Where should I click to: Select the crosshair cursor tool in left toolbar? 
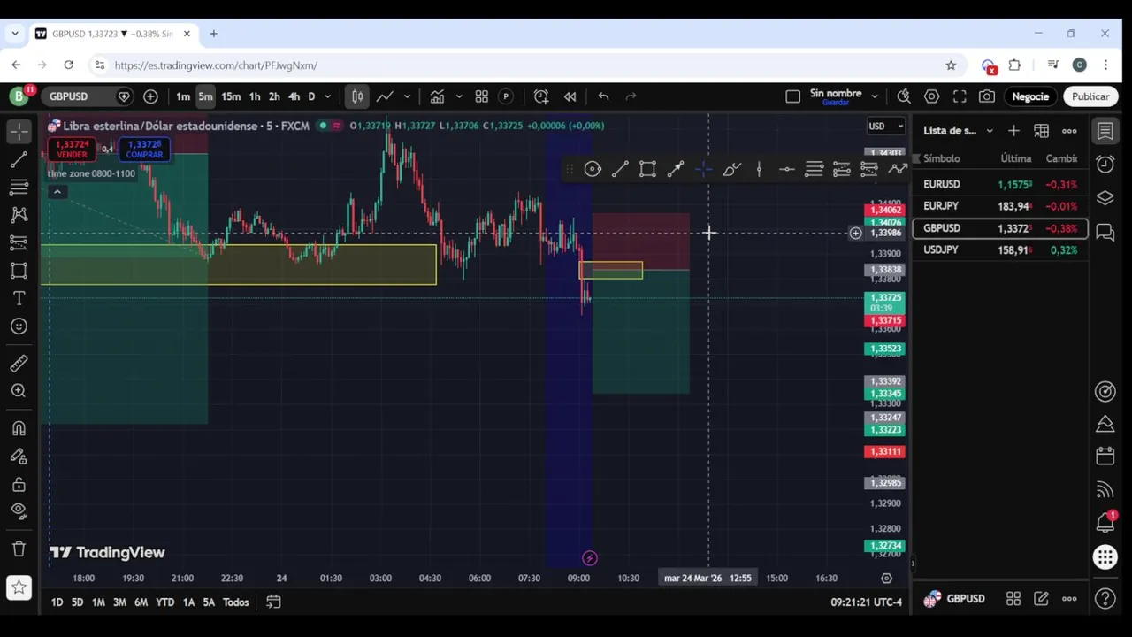pos(19,132)
